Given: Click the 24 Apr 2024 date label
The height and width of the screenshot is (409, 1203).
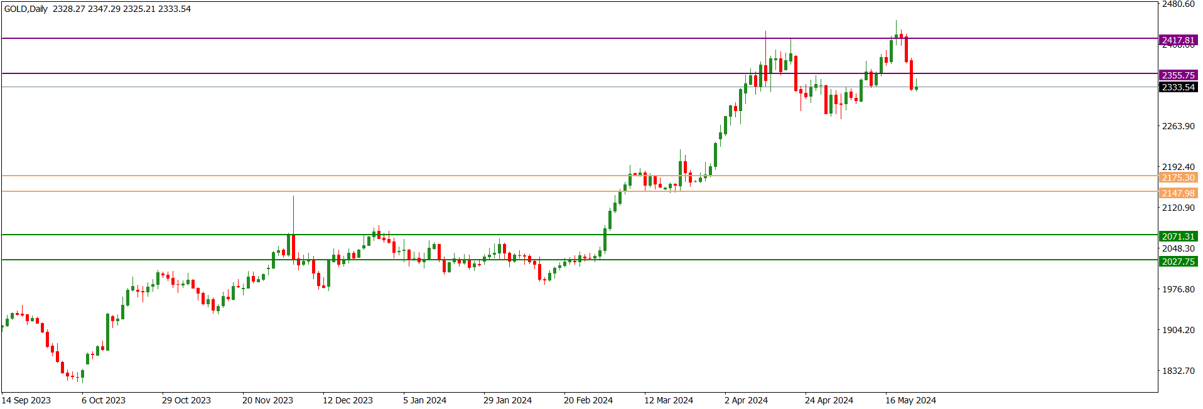Looking at the screenshot, I should click(829, 400).
